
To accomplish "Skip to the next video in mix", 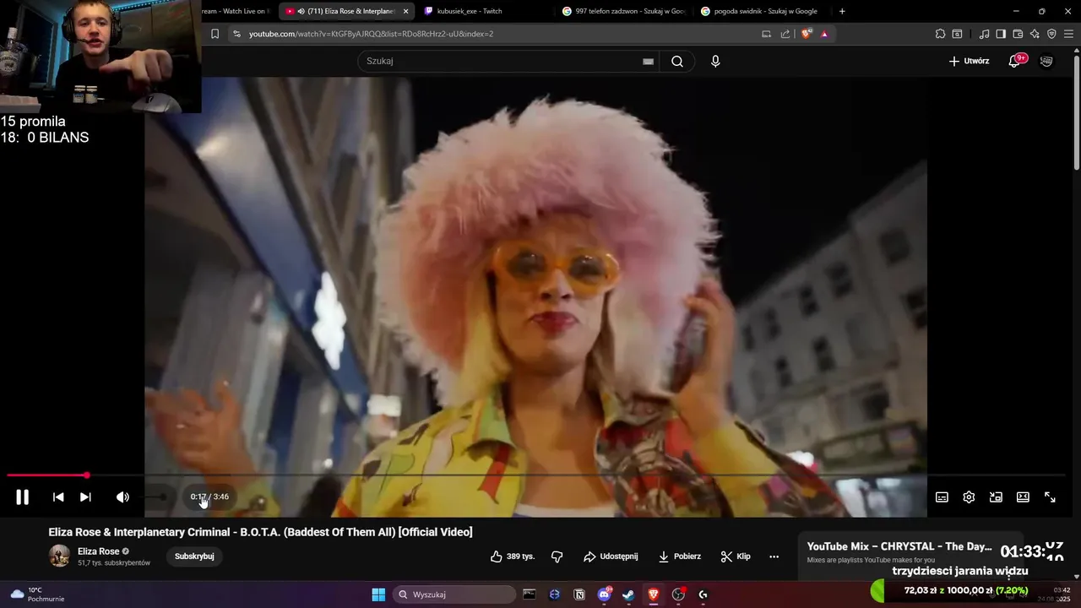I will pyautogui.click(x=85, y=497).
